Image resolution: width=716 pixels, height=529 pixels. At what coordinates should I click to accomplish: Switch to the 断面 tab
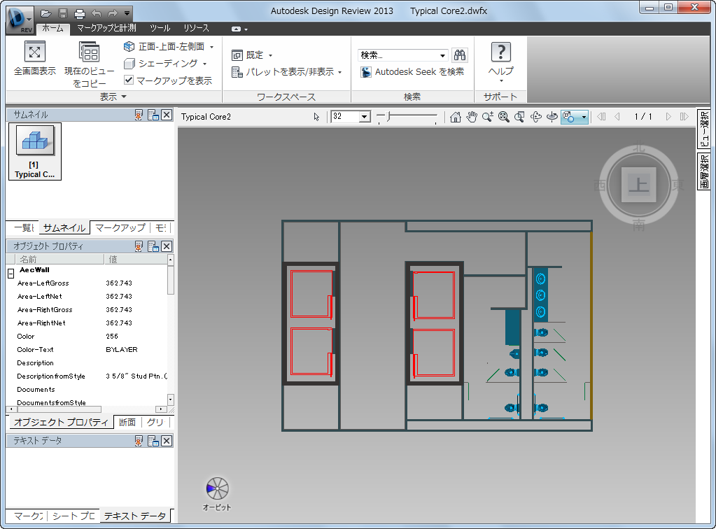pos(127,422)
